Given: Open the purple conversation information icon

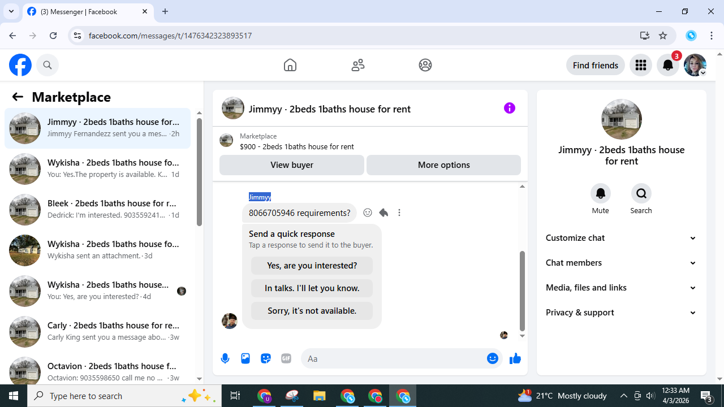Looking at the screenshot, I should point(510,108).
